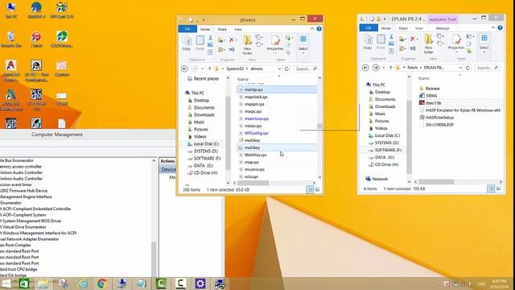Screen dimensions: 515x290
Task: Click the Help question mark in drivers window
Action: tap(319, 29)
